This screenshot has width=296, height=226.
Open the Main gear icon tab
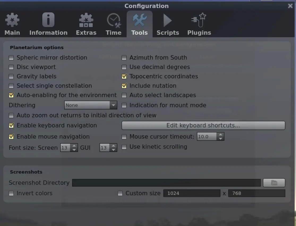[12, 21]
